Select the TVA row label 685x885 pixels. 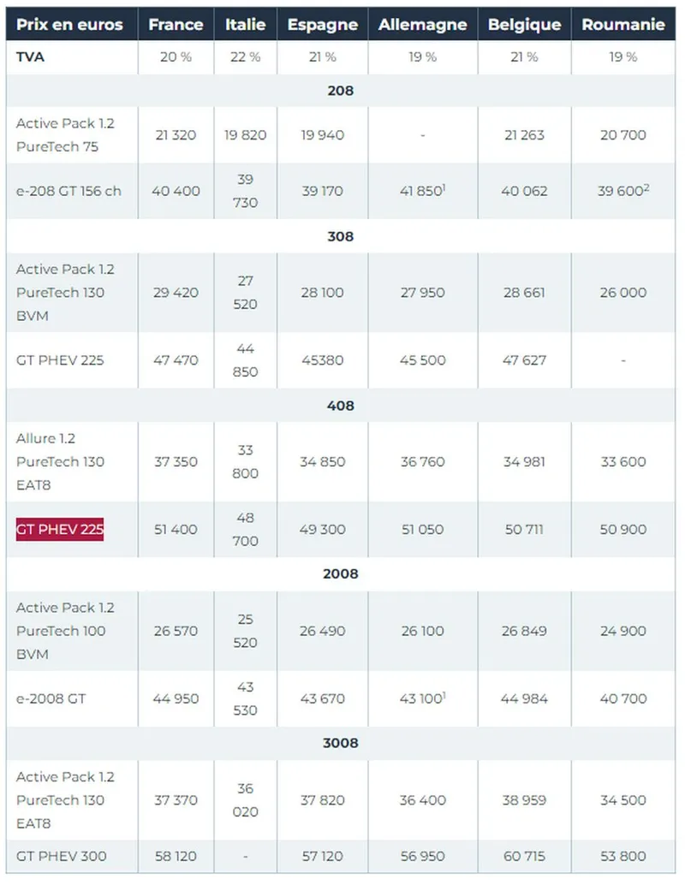point(31,57)
